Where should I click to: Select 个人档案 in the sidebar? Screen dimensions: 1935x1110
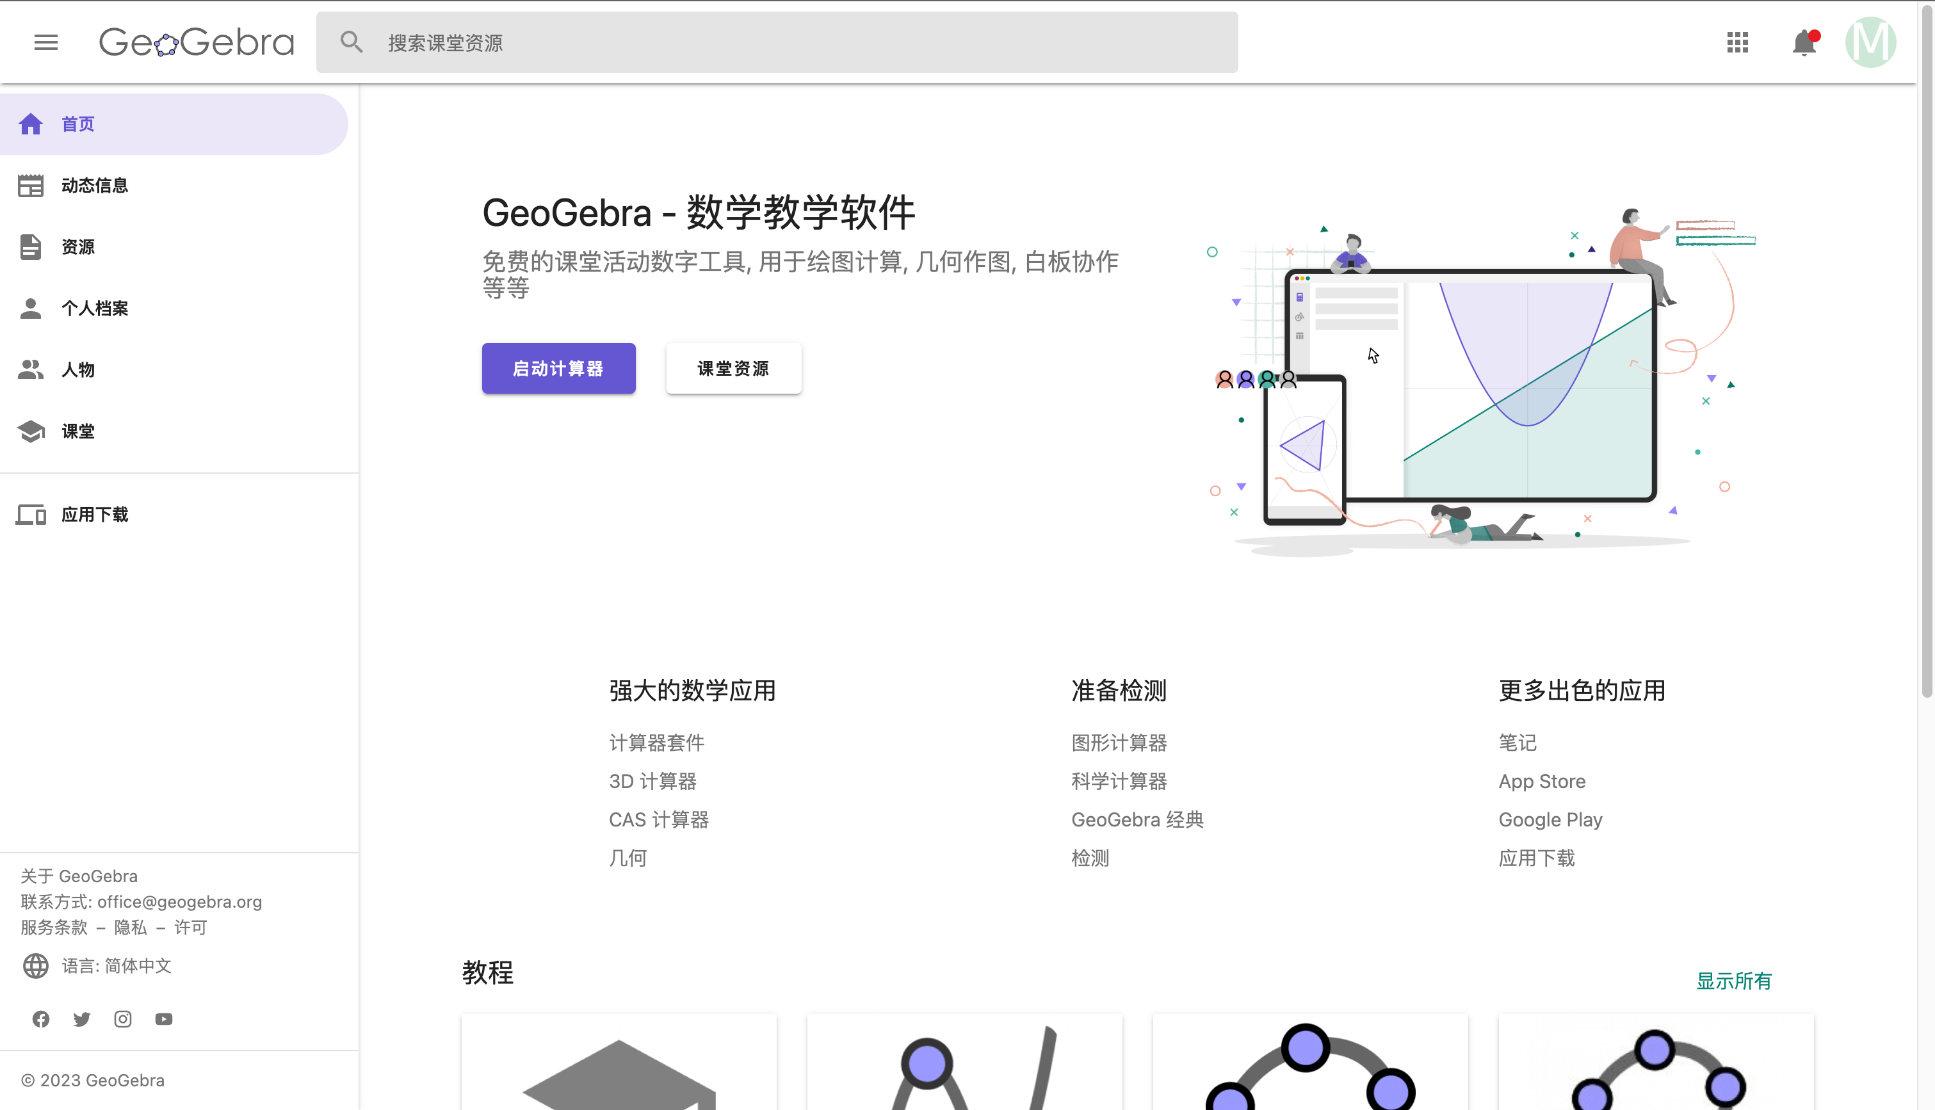(x=95, y=308)
